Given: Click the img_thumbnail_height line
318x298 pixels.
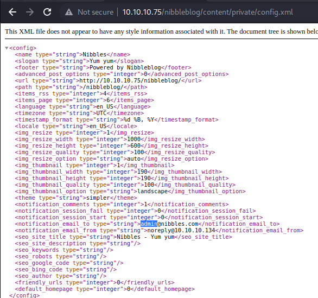Looking at the screenshot, I should point(122,178).
